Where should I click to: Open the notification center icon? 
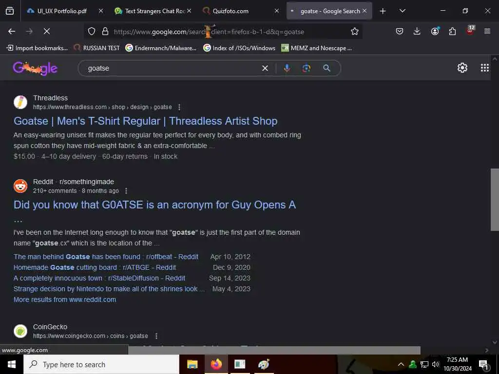pos(483,364)
